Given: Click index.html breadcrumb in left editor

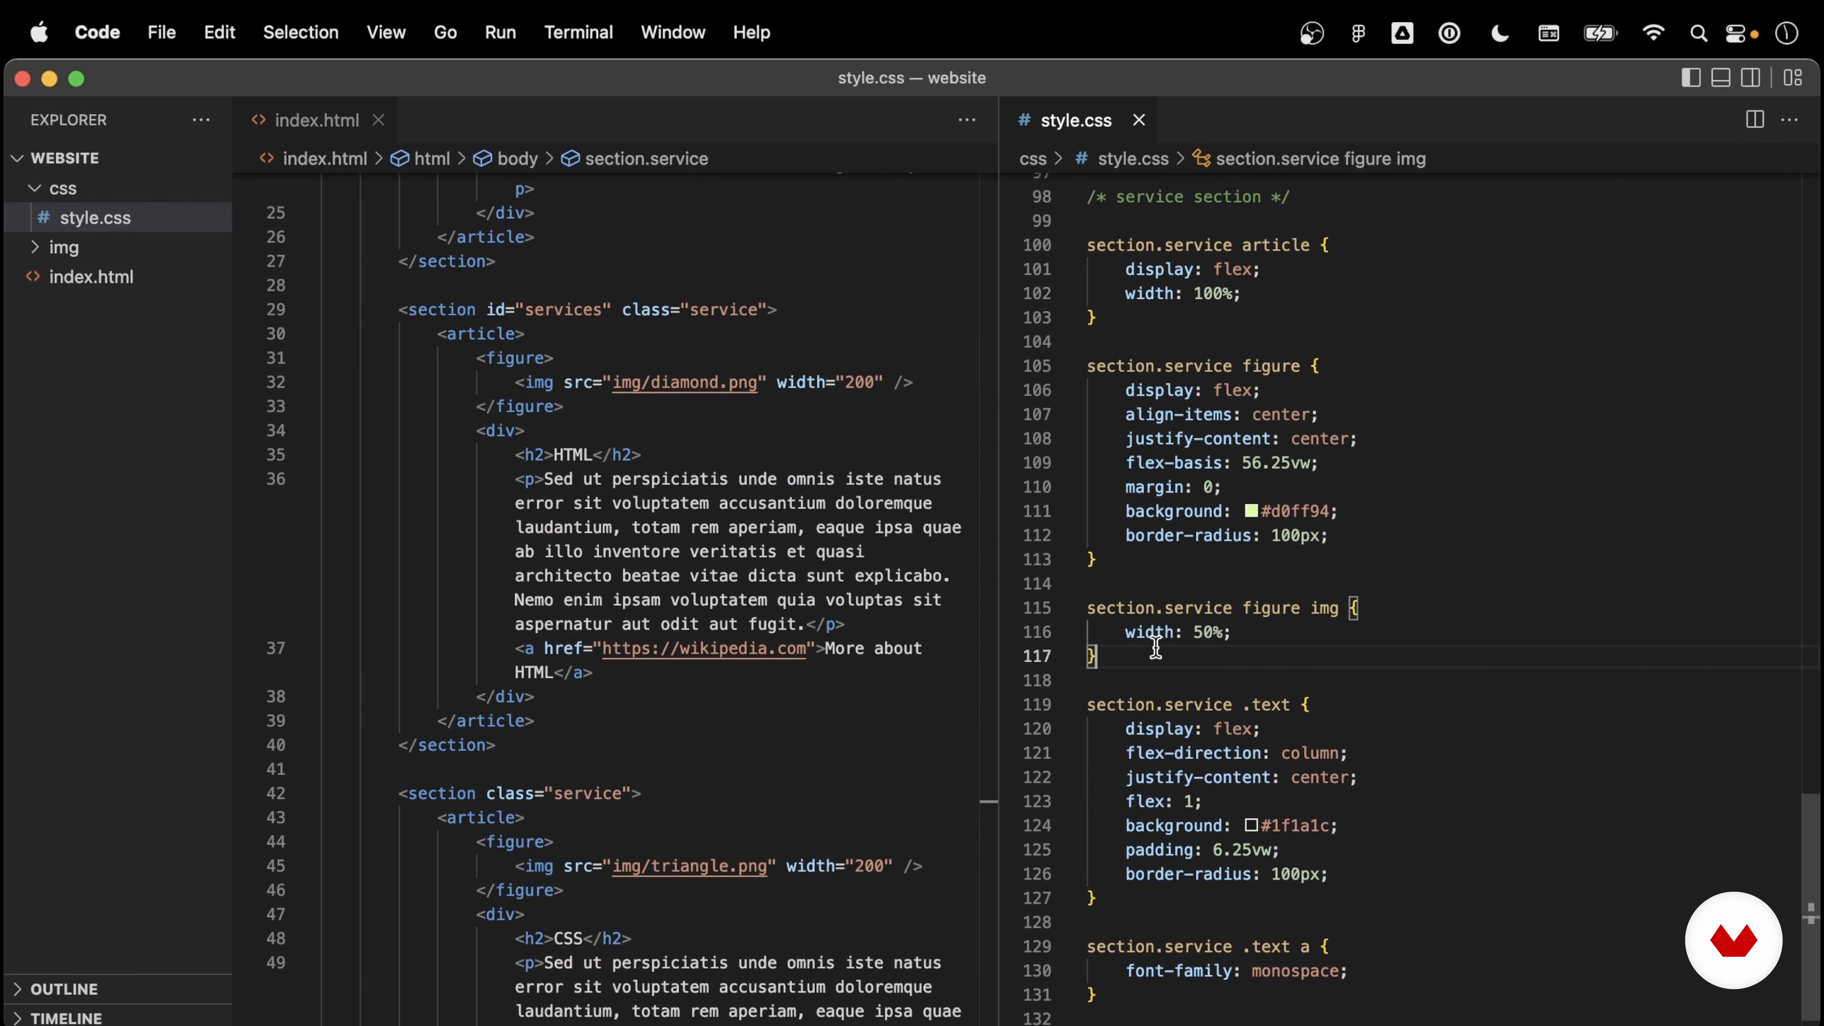Looking at the screenshot, I should pyautogui.click(x=325, y=159).
